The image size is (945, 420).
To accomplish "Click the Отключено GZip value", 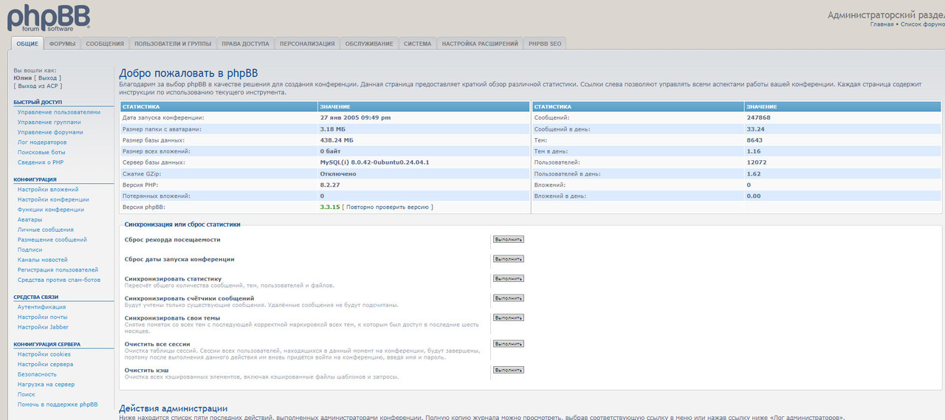I will (338, 173).
